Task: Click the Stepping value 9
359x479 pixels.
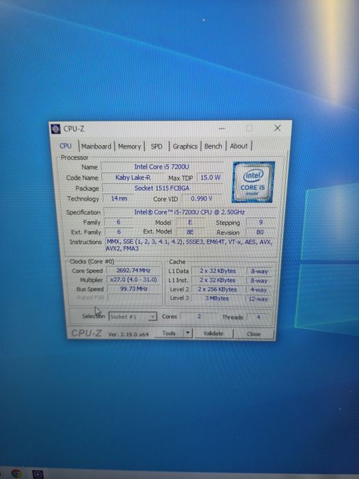Action: [x=261, y=222]
